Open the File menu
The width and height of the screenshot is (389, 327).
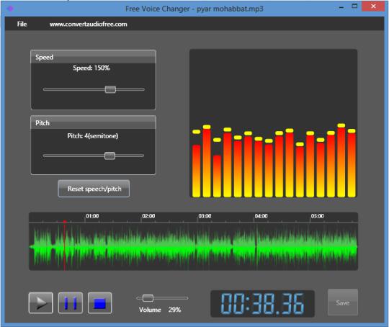point(22,24)
